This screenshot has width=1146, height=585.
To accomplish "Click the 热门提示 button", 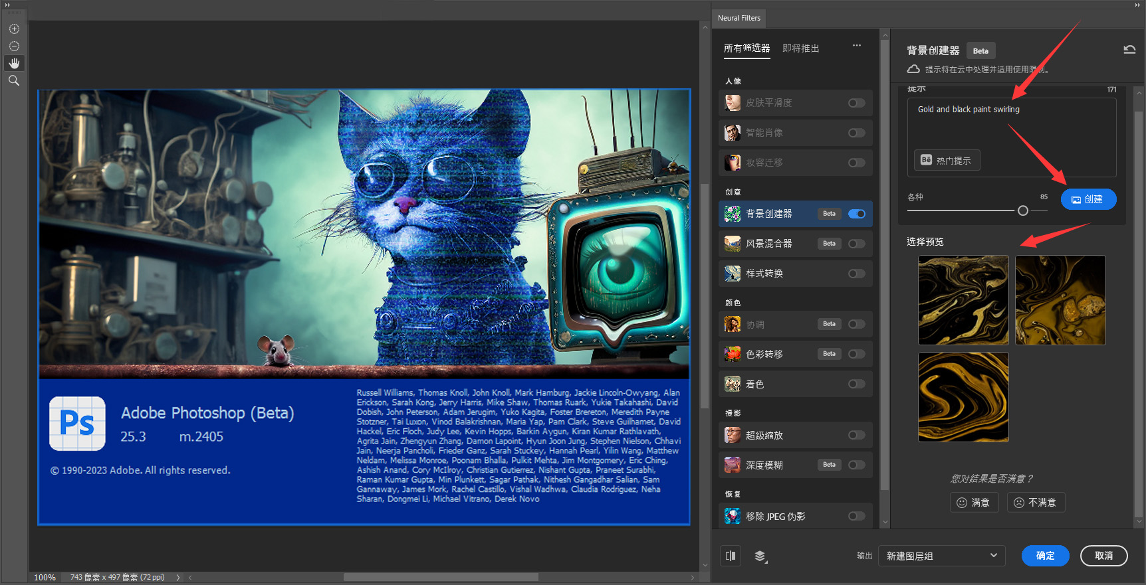I will pos(947,160).
